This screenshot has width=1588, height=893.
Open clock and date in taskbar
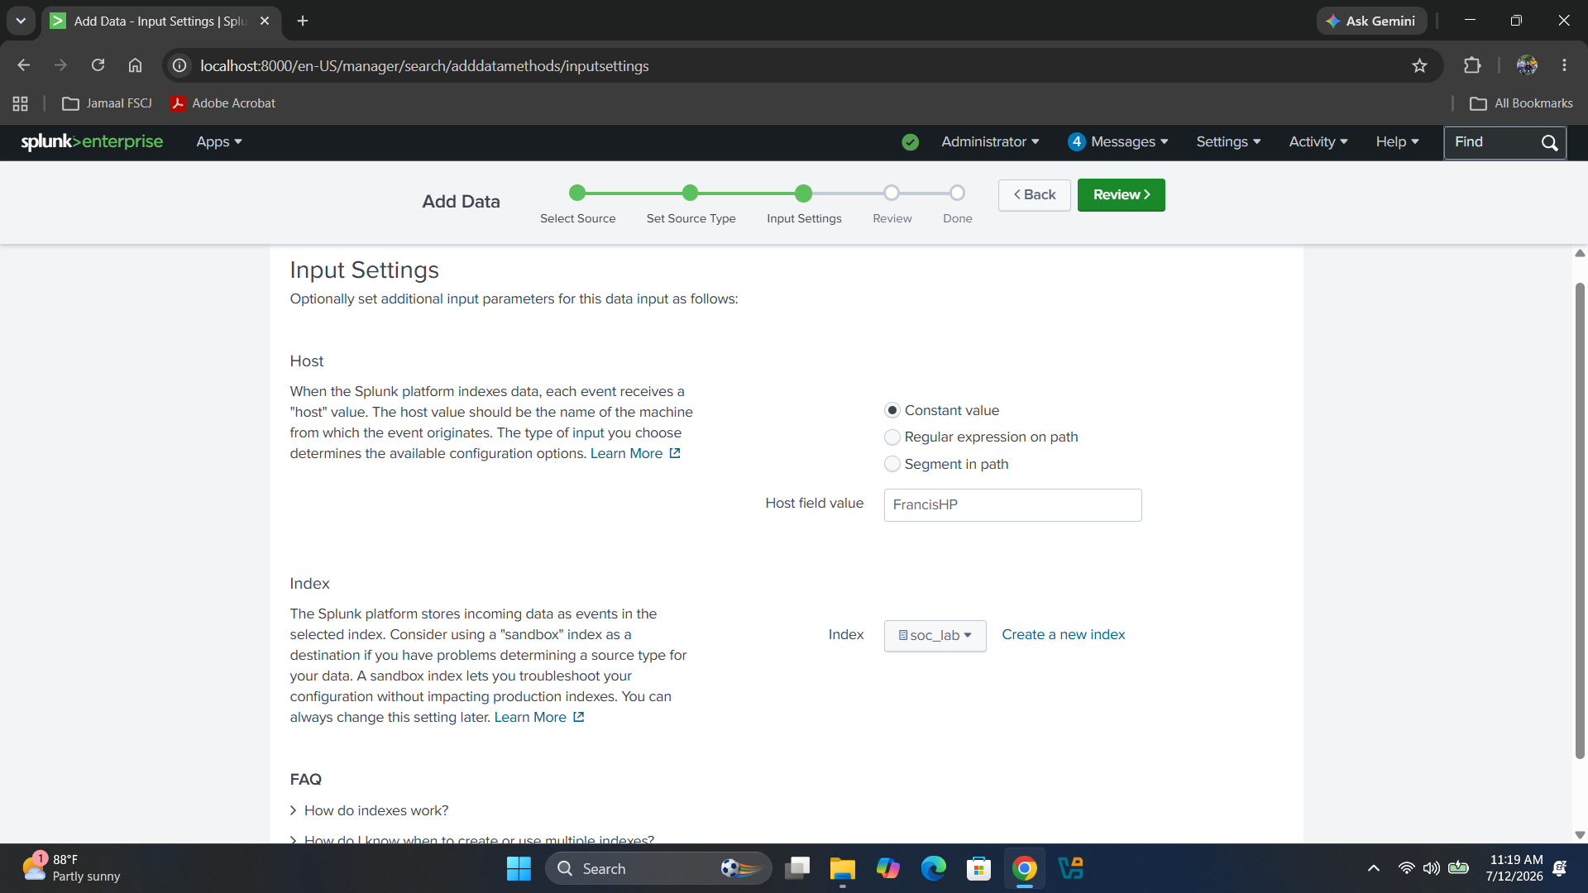(1514, 868)
